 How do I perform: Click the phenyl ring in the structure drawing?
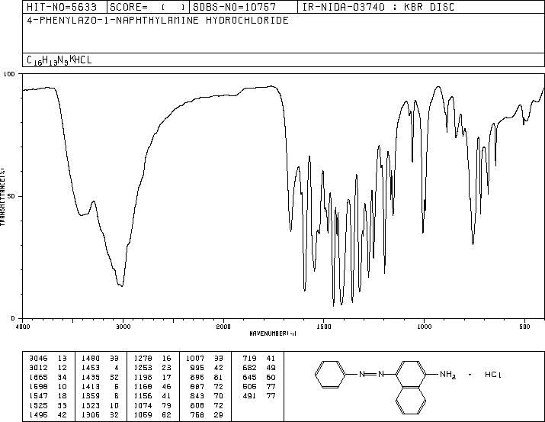coord(331,375)
